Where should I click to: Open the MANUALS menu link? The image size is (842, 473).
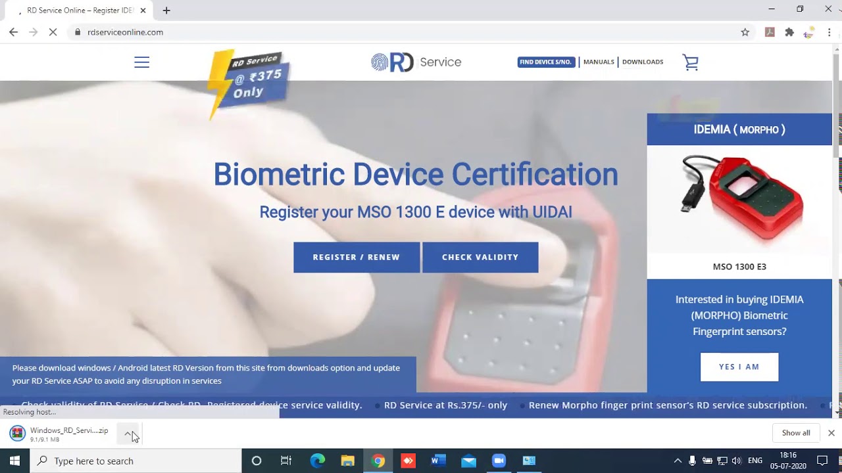click(599, 62)
